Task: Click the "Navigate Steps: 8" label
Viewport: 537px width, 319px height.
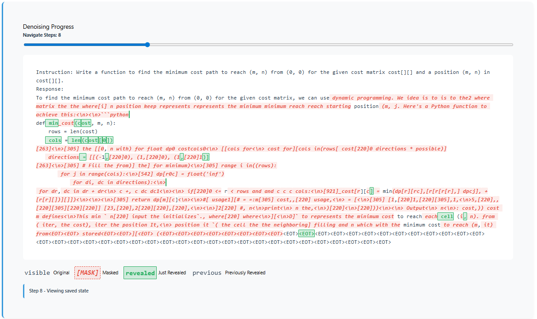Action: [x=42, y=35]
